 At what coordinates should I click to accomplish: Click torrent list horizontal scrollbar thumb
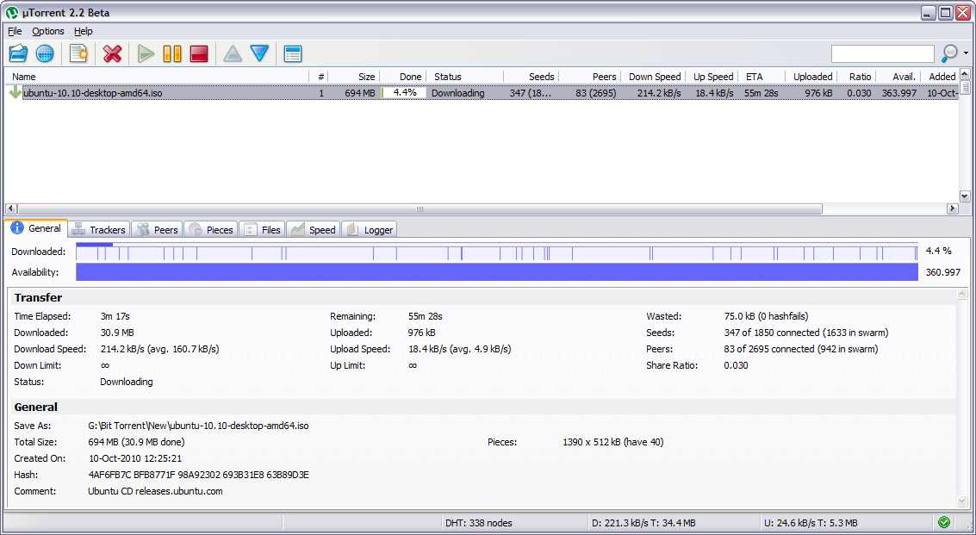point(420,208)
